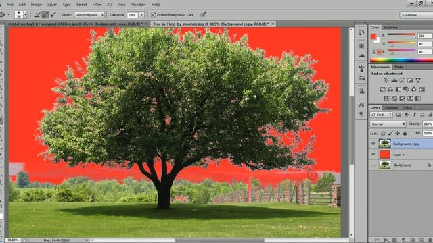Toggle filter for pixel layers
This screenshot has height=243, width=433.
[398, 115]
